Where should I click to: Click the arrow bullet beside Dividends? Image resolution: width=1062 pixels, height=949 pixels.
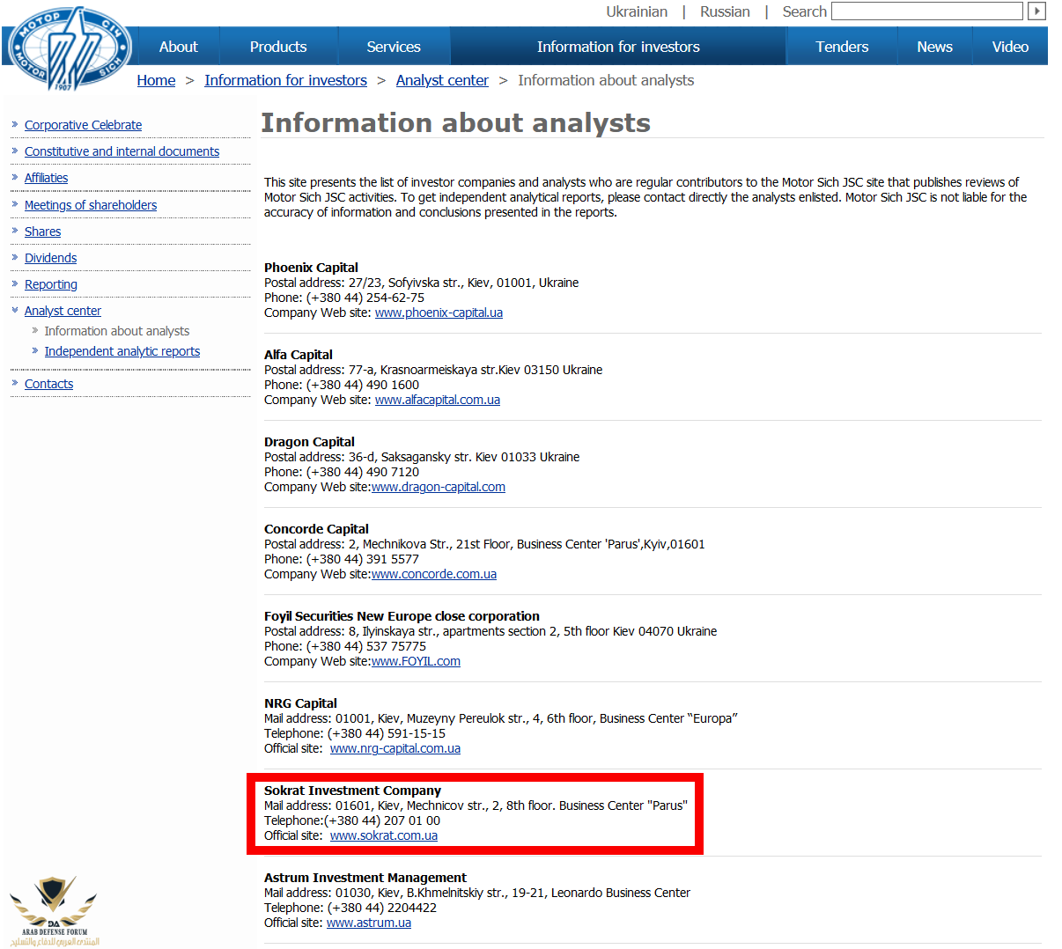pos(15,257)
